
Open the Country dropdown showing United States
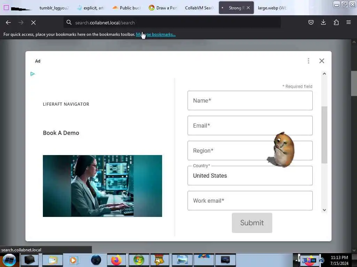click(x=250, y=176)
